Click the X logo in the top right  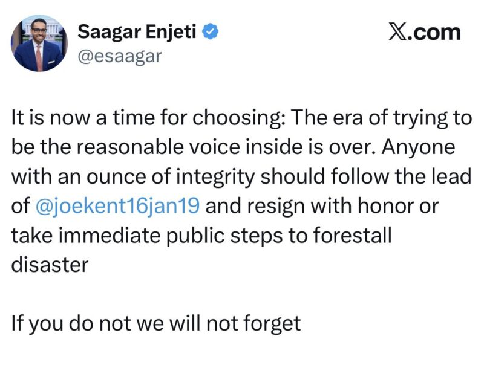point(397,32)
